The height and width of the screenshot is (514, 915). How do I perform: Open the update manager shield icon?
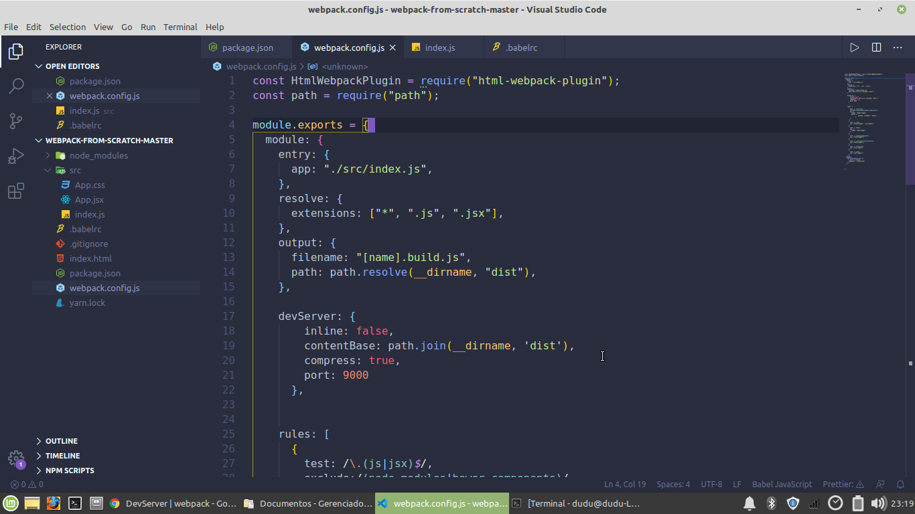click(x=792, y=503)
